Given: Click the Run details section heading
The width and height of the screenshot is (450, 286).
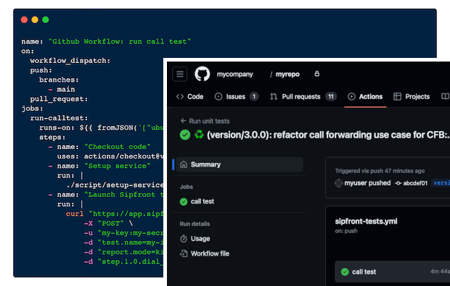Looking at the screenshot, I should click(x=195, y=224).
